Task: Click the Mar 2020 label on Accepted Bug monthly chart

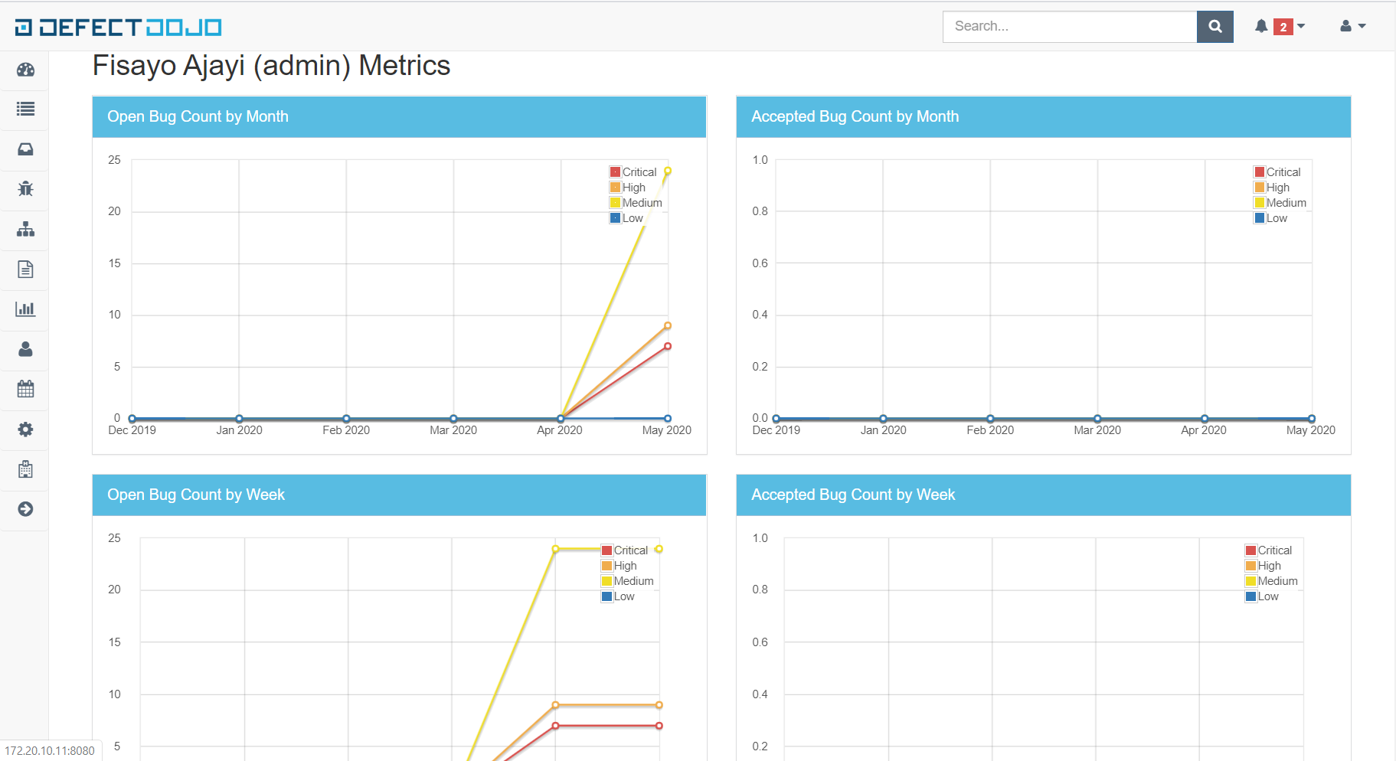Action: pos(1097,430)
